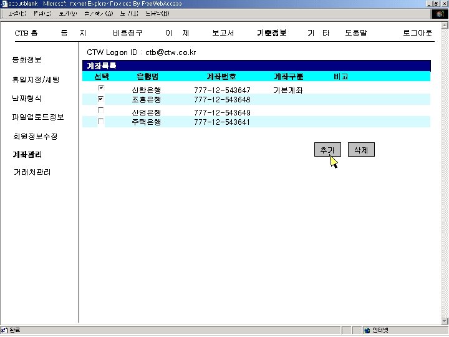Check the 주택은행 account checkbox
The width and height of the screenshot is (449, 337).
coord(100,122)
